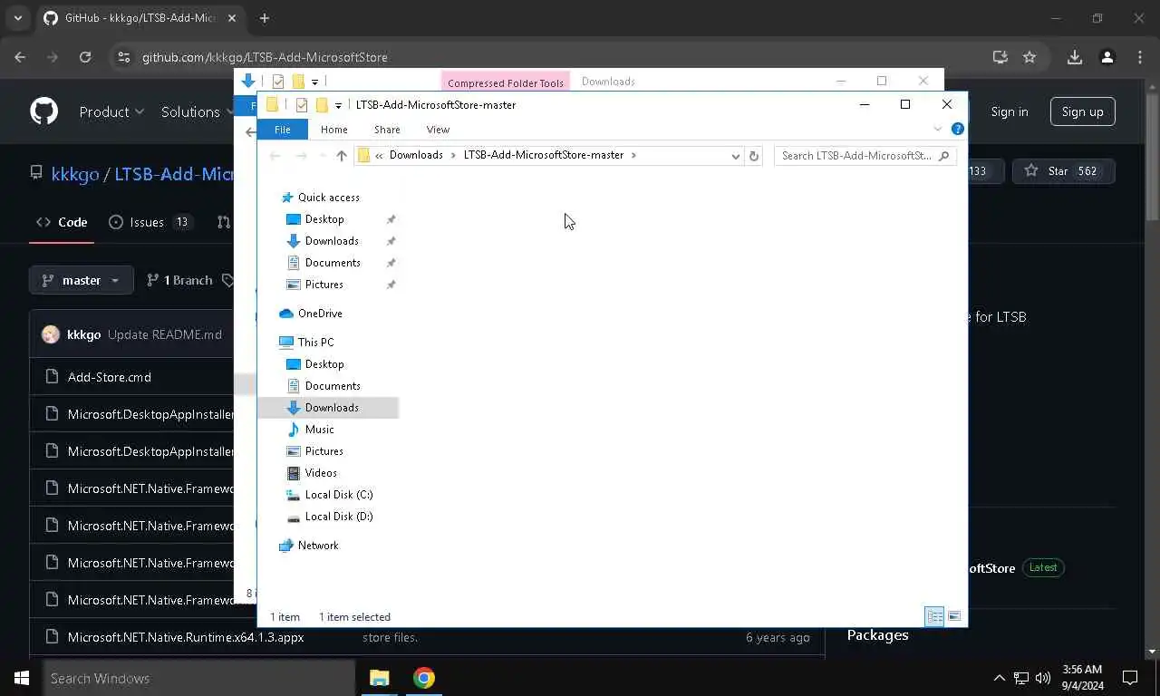Click the install app icon in Chrome address bar
Viewport: 1160px width, 696px height.
[1000, 57]
